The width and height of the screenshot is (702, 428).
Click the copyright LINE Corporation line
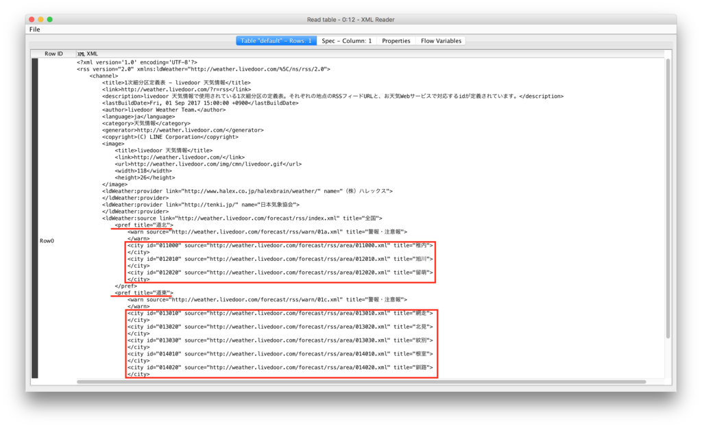[x=170, y=137]
